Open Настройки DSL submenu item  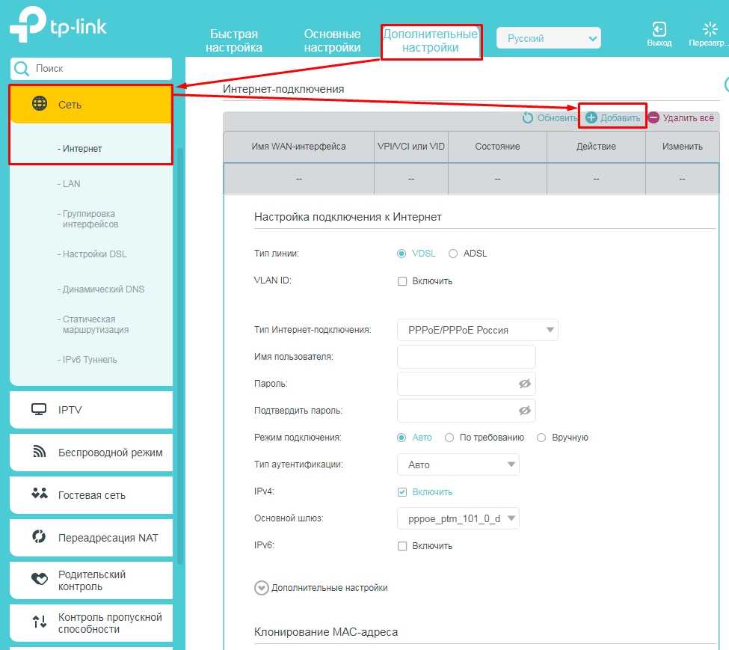tap(94, 254)
